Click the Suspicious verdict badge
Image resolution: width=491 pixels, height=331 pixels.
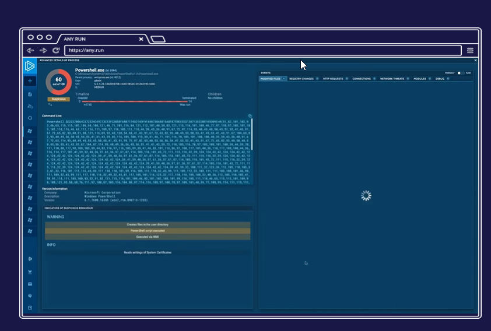click(58, 99)
